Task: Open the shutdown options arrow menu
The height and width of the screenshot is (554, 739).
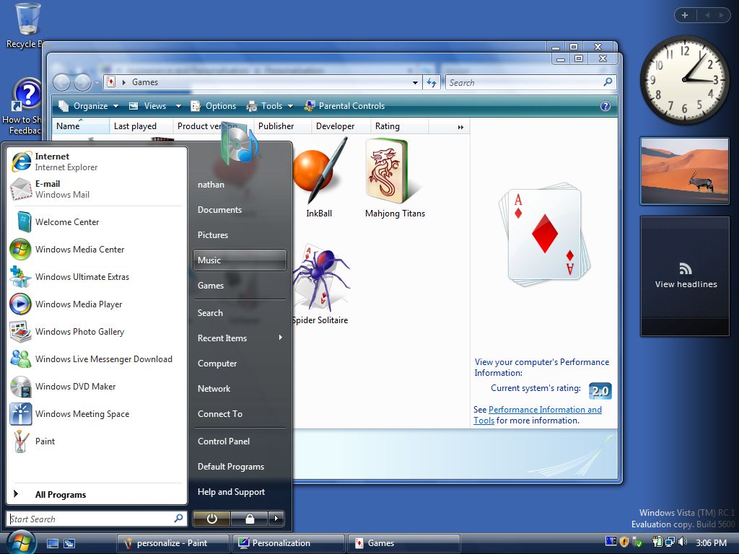Action: (x=276, y=519)
